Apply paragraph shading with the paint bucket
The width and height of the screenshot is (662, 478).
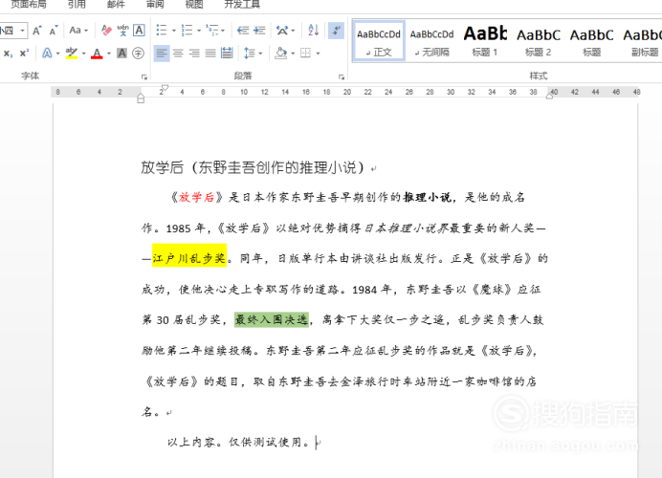(280, 54)
